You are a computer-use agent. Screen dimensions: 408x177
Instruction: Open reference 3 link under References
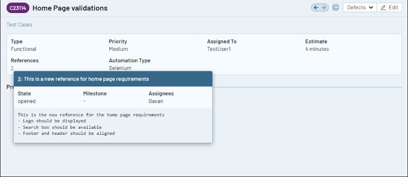point(12,68)
